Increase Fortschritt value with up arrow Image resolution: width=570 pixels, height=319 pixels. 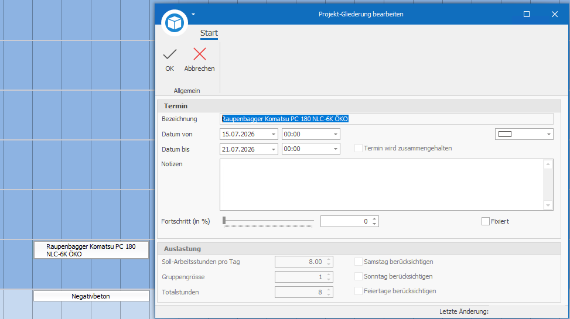[x=374, y=219]
